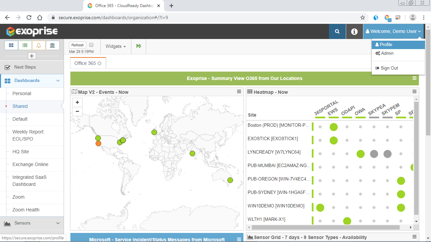Expand the Widgets dropdown
Viewport: 431px width, 242px height.
116,46
